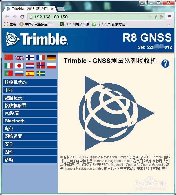The image size is (176, 195).
Task: Click the translate icon in address bar
Action: pos(162,17)
